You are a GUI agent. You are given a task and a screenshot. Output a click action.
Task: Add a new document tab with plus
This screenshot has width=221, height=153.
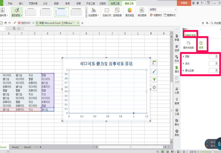(x=83, y=23)
